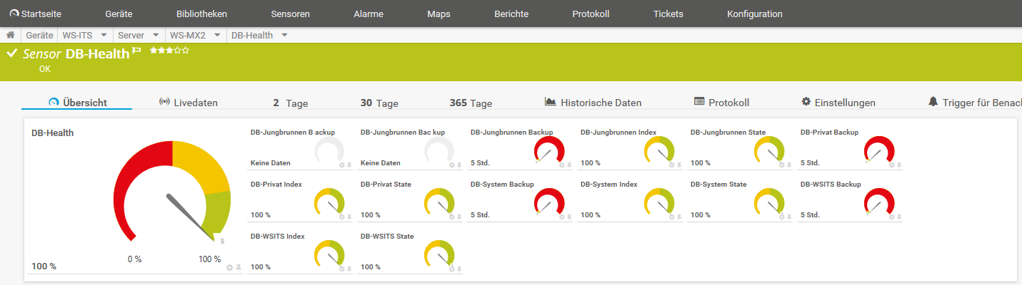The width and height of the screenshot is (1022, 285).
Task: Click the home icon in the breadcrumb bar
Action: pyautogui.click(x=11, y=35)
